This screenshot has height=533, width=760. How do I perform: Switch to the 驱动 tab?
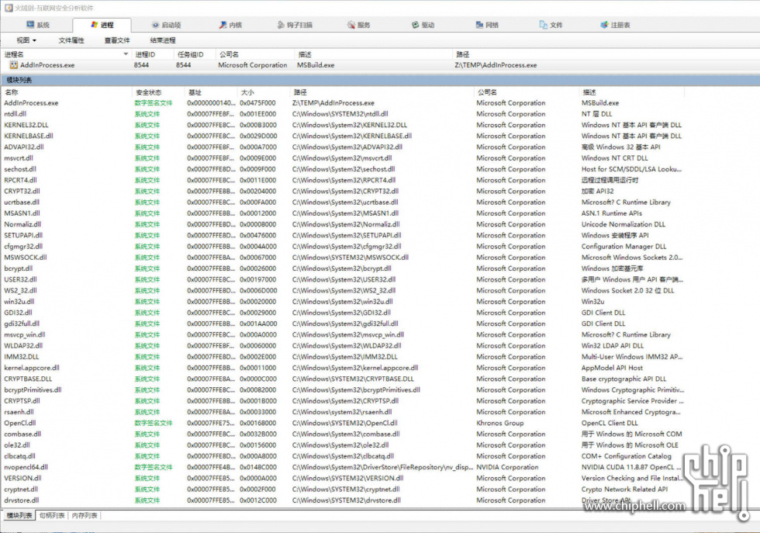(423, 25)
